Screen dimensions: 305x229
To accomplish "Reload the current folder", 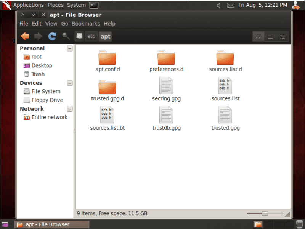I will 52,36.
